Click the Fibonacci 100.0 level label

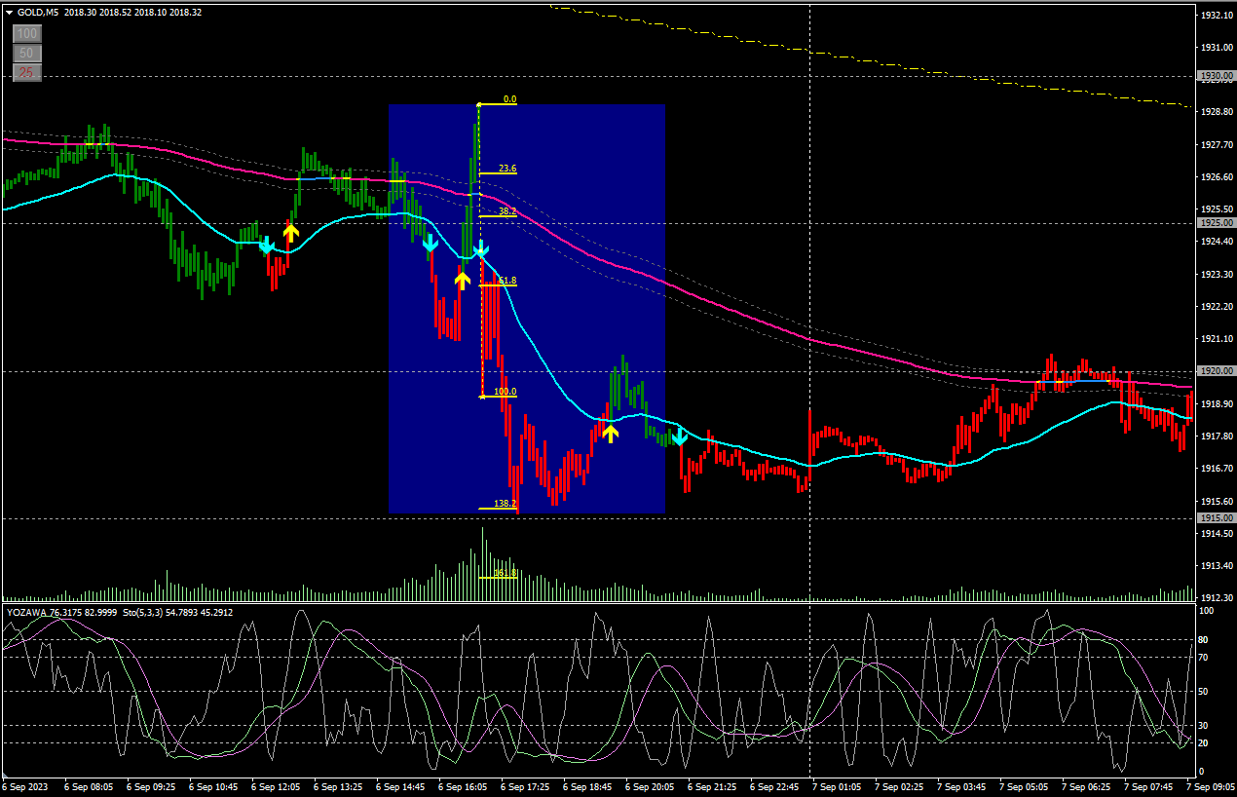click(x=506, y=392)
